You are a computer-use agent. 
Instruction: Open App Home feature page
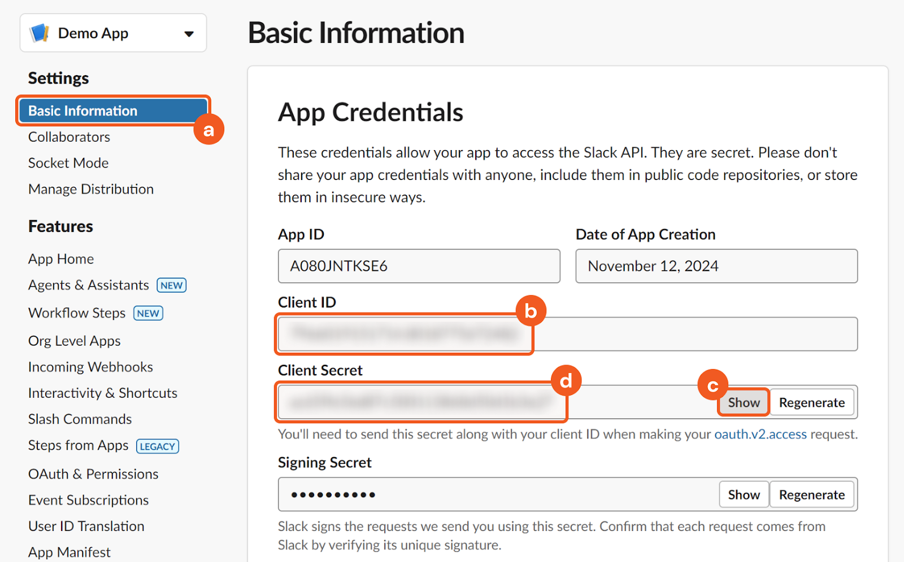tap(61, 259)
